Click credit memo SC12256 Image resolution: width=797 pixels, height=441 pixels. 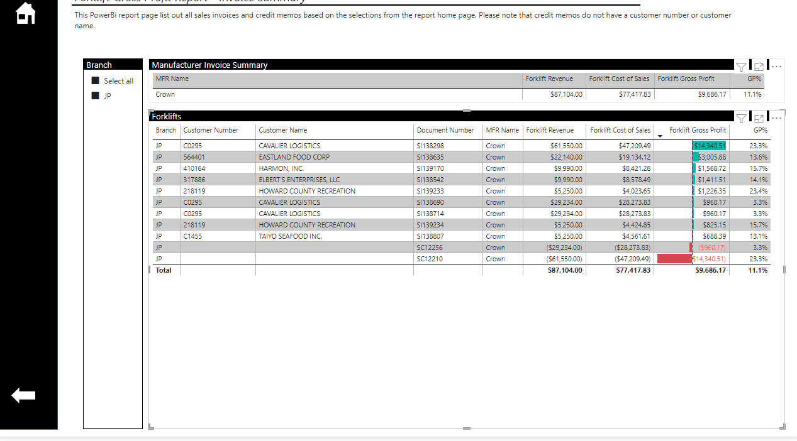pos(430,248)
